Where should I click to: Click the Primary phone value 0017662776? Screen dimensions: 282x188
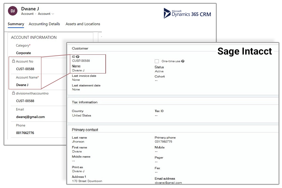163,142
